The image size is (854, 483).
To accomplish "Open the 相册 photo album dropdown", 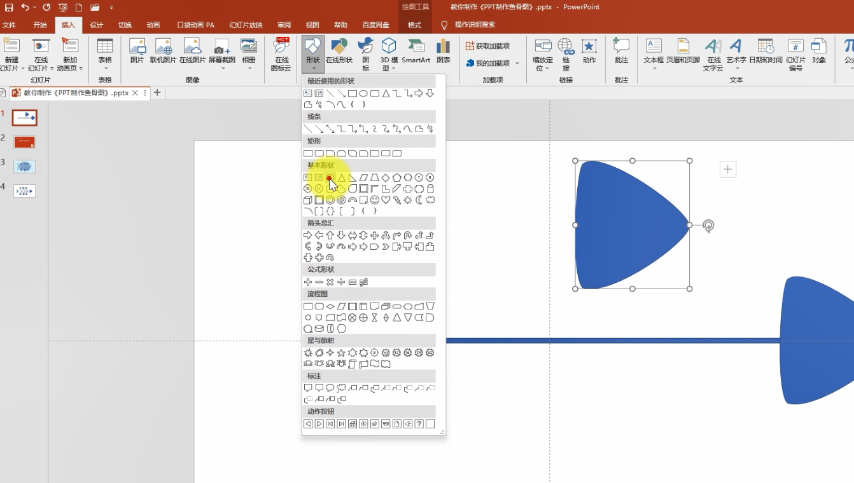I will [x=249, y=67].
